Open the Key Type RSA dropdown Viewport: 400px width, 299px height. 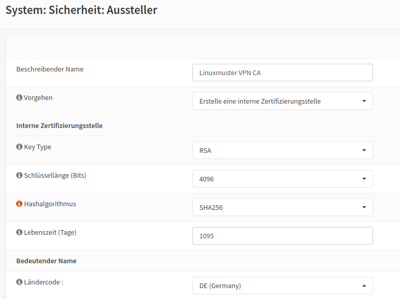(283, 150)
